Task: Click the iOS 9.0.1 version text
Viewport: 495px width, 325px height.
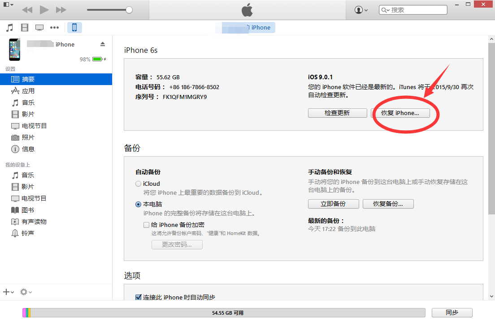Action: [320, 77]
